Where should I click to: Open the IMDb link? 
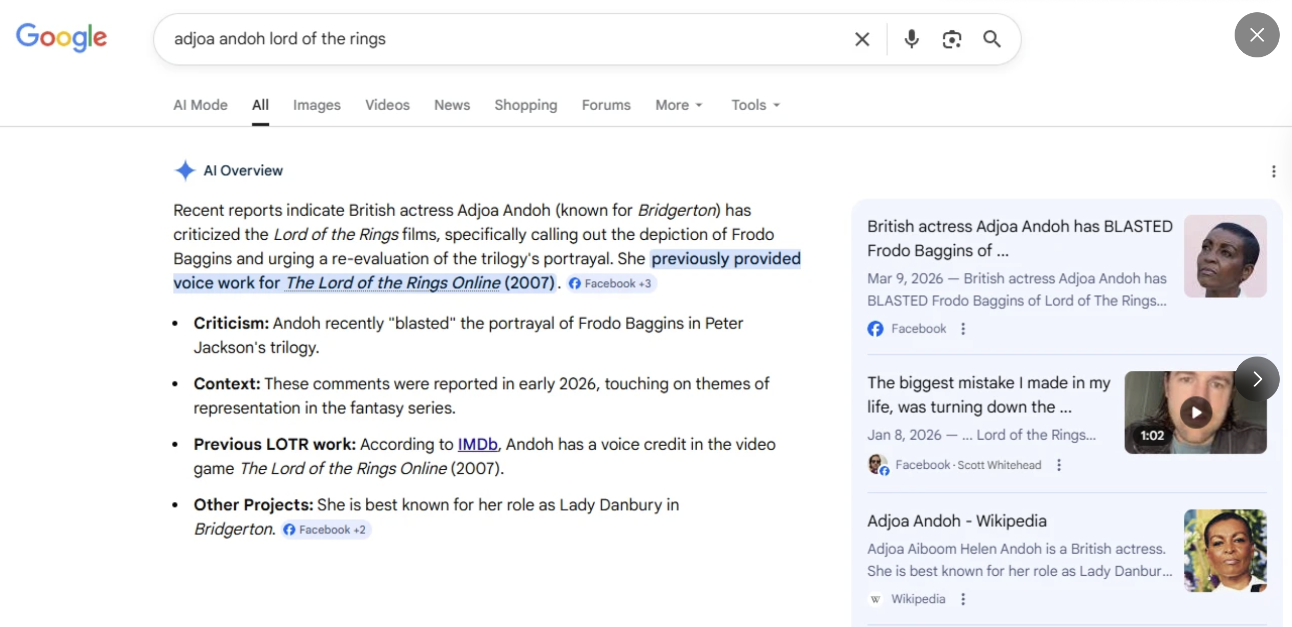[x=477, y=444]
